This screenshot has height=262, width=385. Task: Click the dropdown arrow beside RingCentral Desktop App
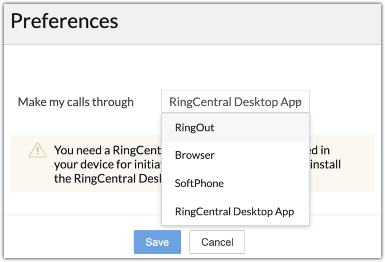(298, 102)
